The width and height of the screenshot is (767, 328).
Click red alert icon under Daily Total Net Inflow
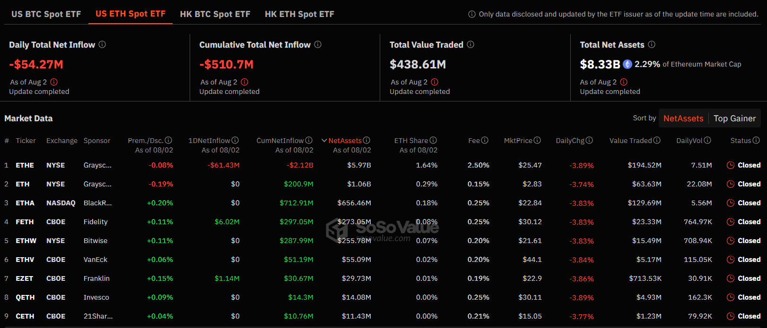(x=54, y=82)
